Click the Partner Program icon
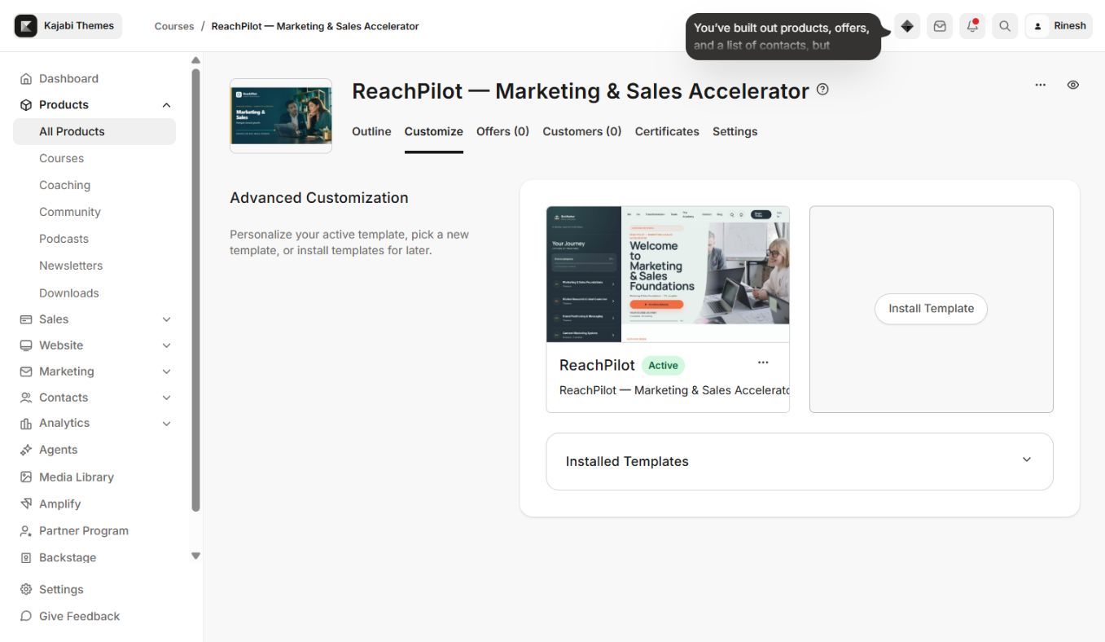1105x642 pixels. [25, 531]
